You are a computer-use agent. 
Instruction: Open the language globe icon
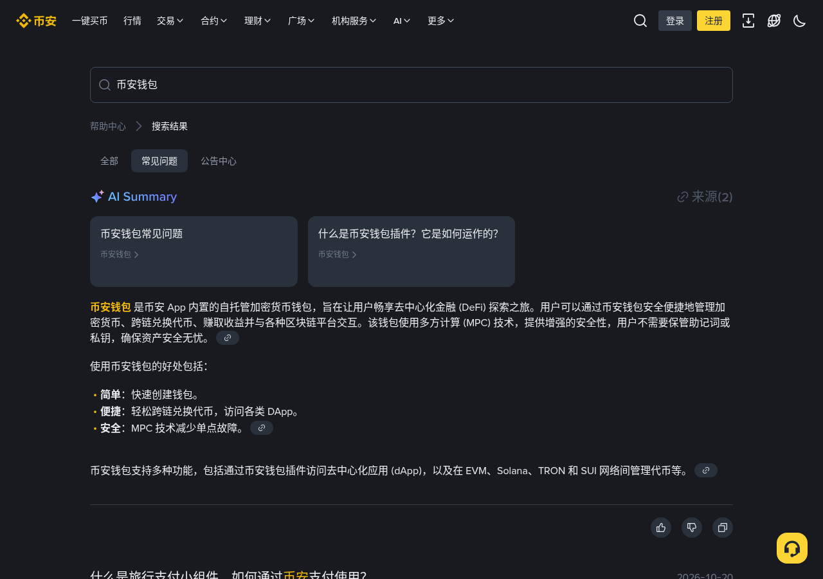pos(774,21)
